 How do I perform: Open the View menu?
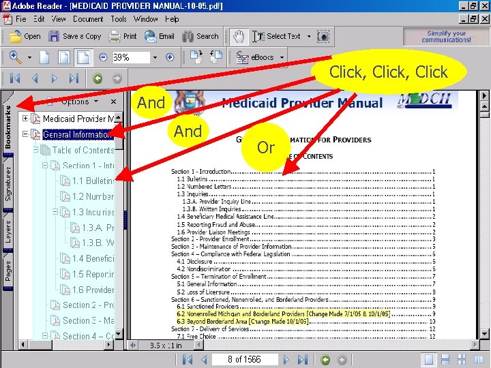pos(59,19)
